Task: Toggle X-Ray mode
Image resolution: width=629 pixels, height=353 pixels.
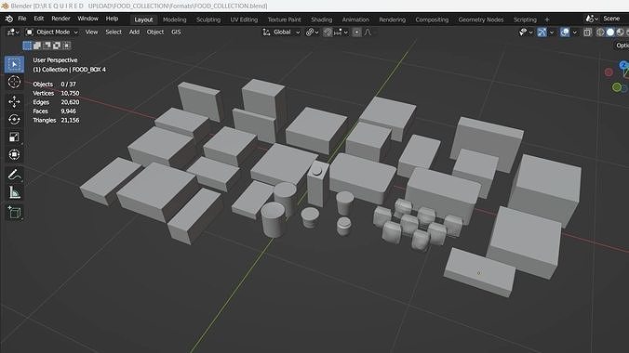Action: click(x=587, y=33)
